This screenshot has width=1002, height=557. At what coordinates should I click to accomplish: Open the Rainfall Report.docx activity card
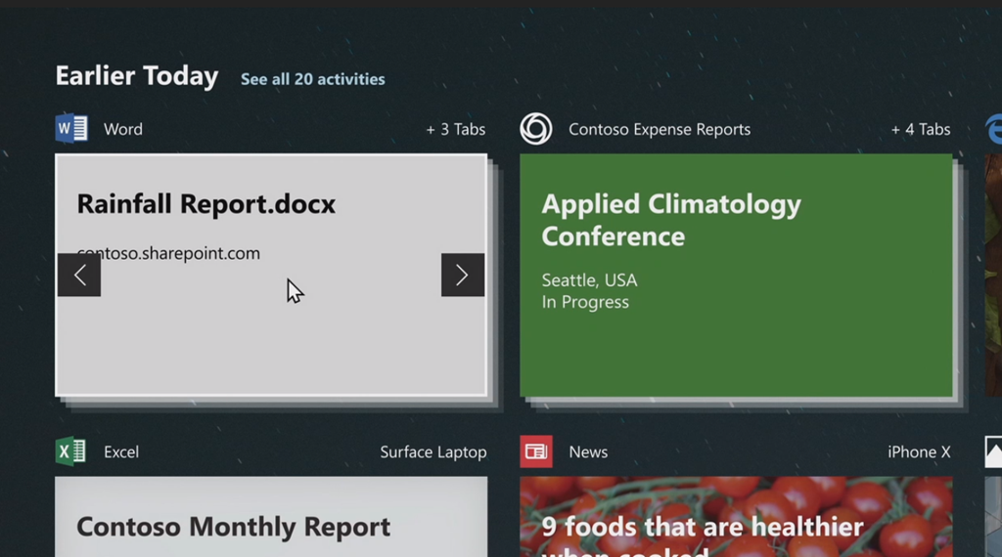click(271, 332)
